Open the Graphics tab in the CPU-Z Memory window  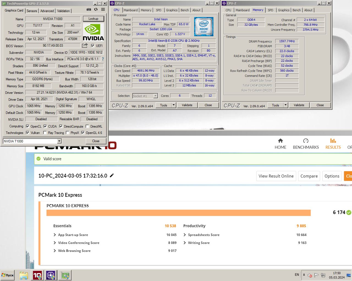click(284, 10)
